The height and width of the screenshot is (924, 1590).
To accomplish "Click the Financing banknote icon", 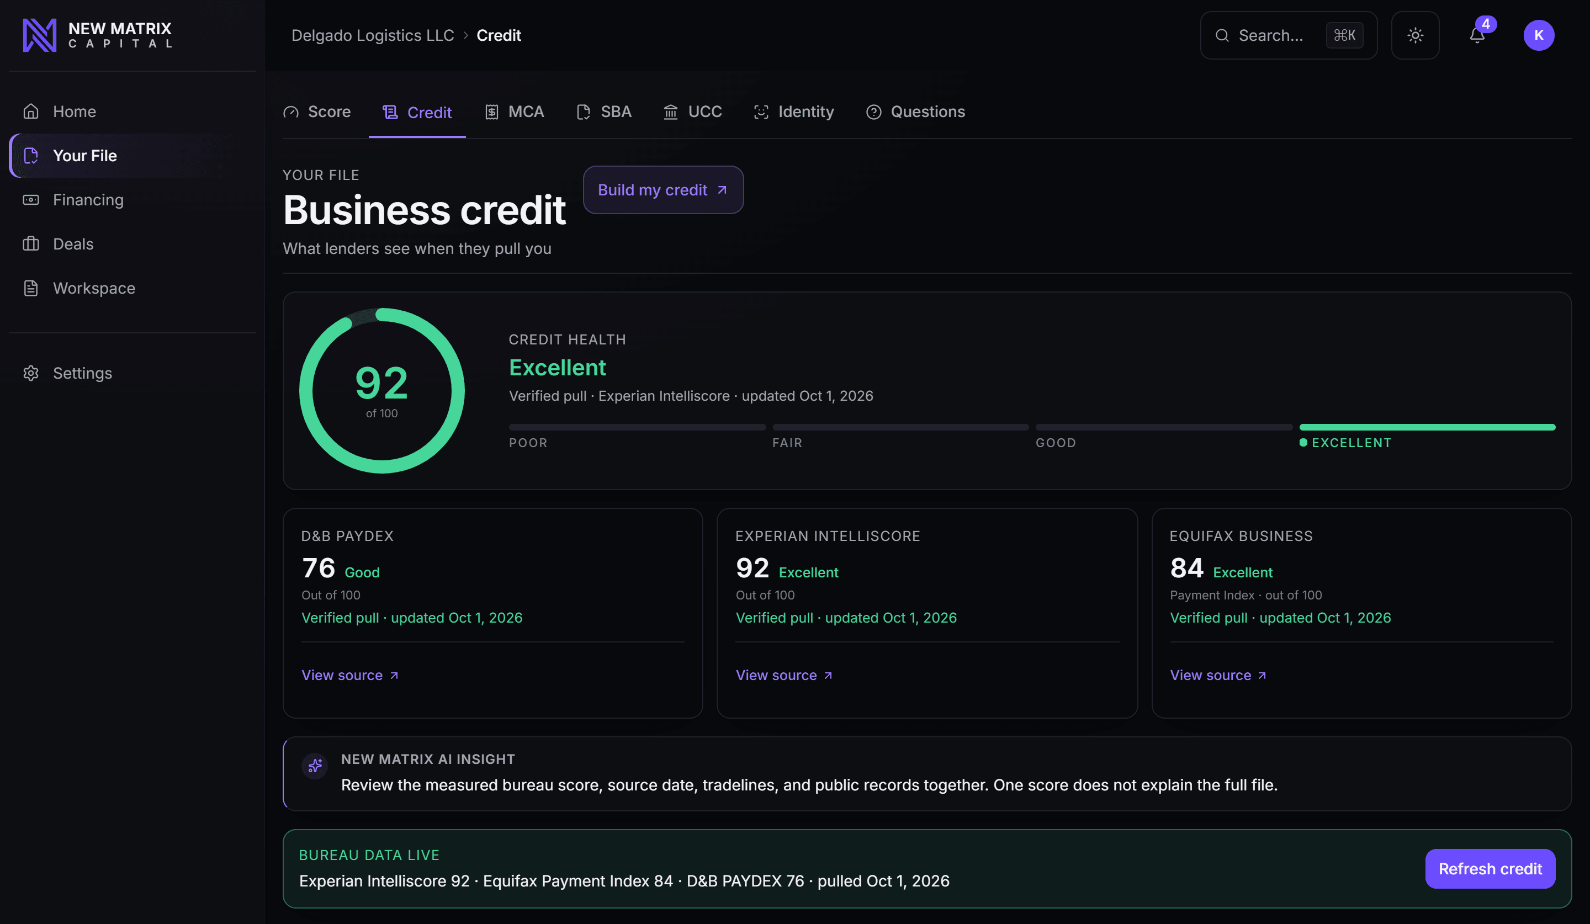I will click(31, 200).
